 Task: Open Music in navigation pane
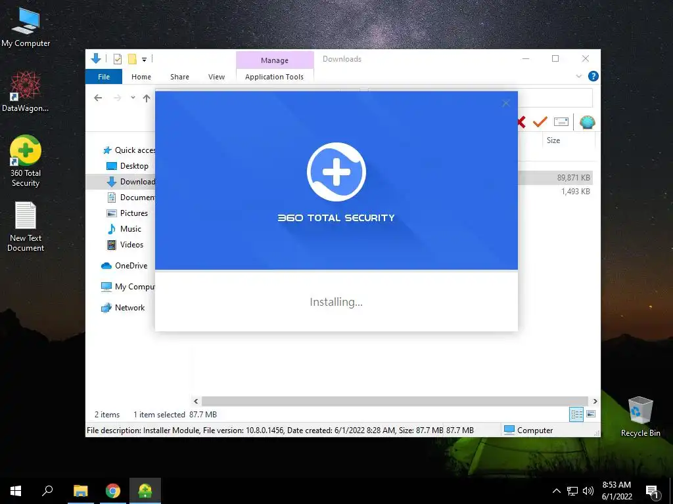[x=124, y=229]
